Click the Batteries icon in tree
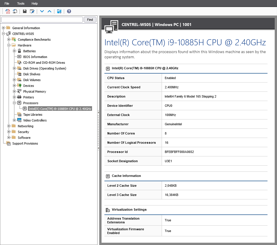Screen dimensions: 277x245 click(20, 51)
